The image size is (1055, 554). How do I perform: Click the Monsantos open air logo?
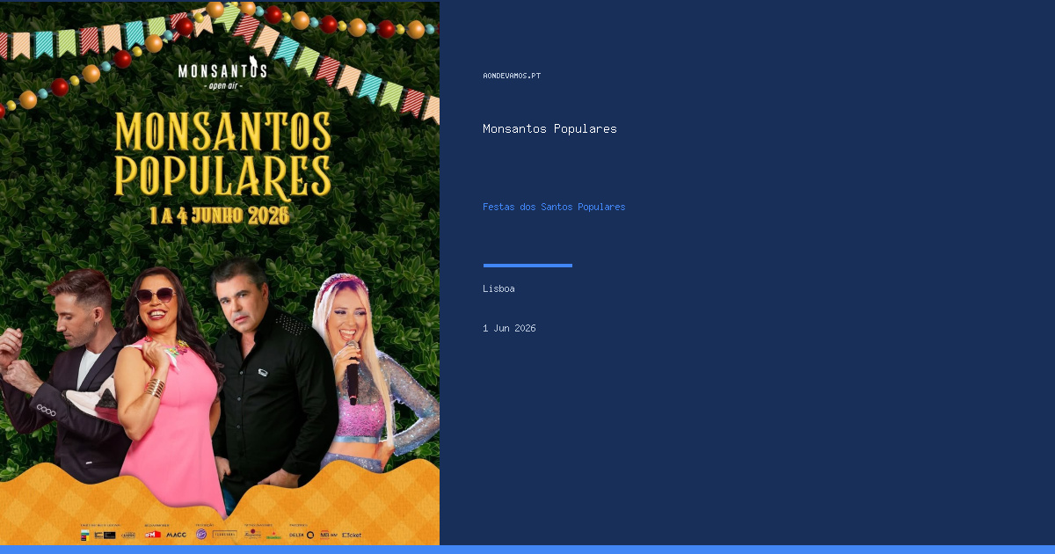click(x=222, y=71)
